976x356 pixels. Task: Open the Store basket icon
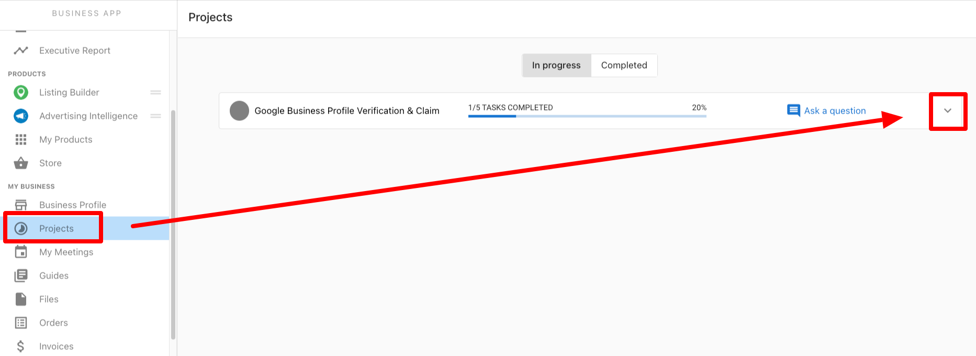tap(21, 163)
